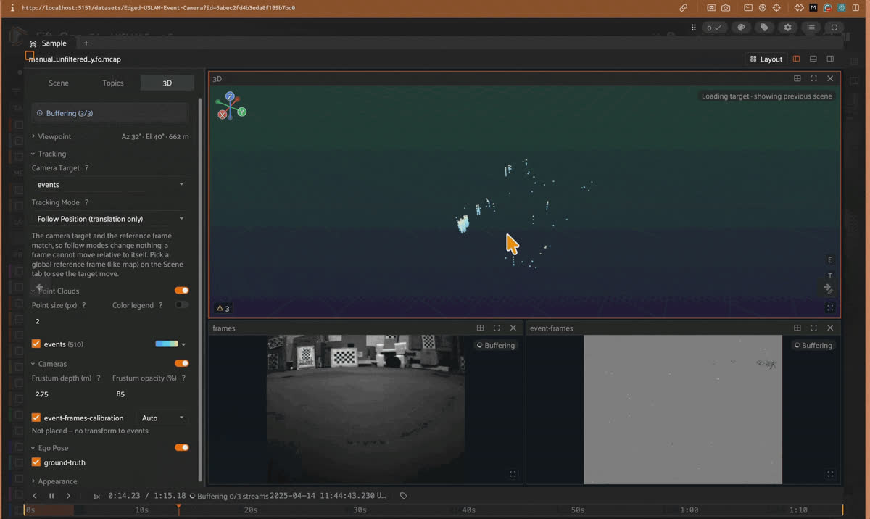The width and height of the screenshot is (870, 519).
Task: Pause playback in the timeline bar
Action: pos(51,496)
